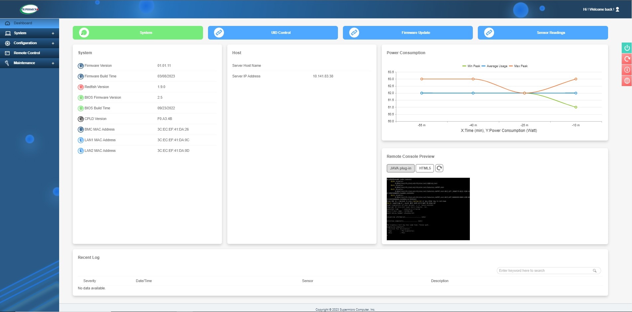Click the Max Peak data point at -10m
Viewport: 632px width, 312px height.
tap(576, 79)
